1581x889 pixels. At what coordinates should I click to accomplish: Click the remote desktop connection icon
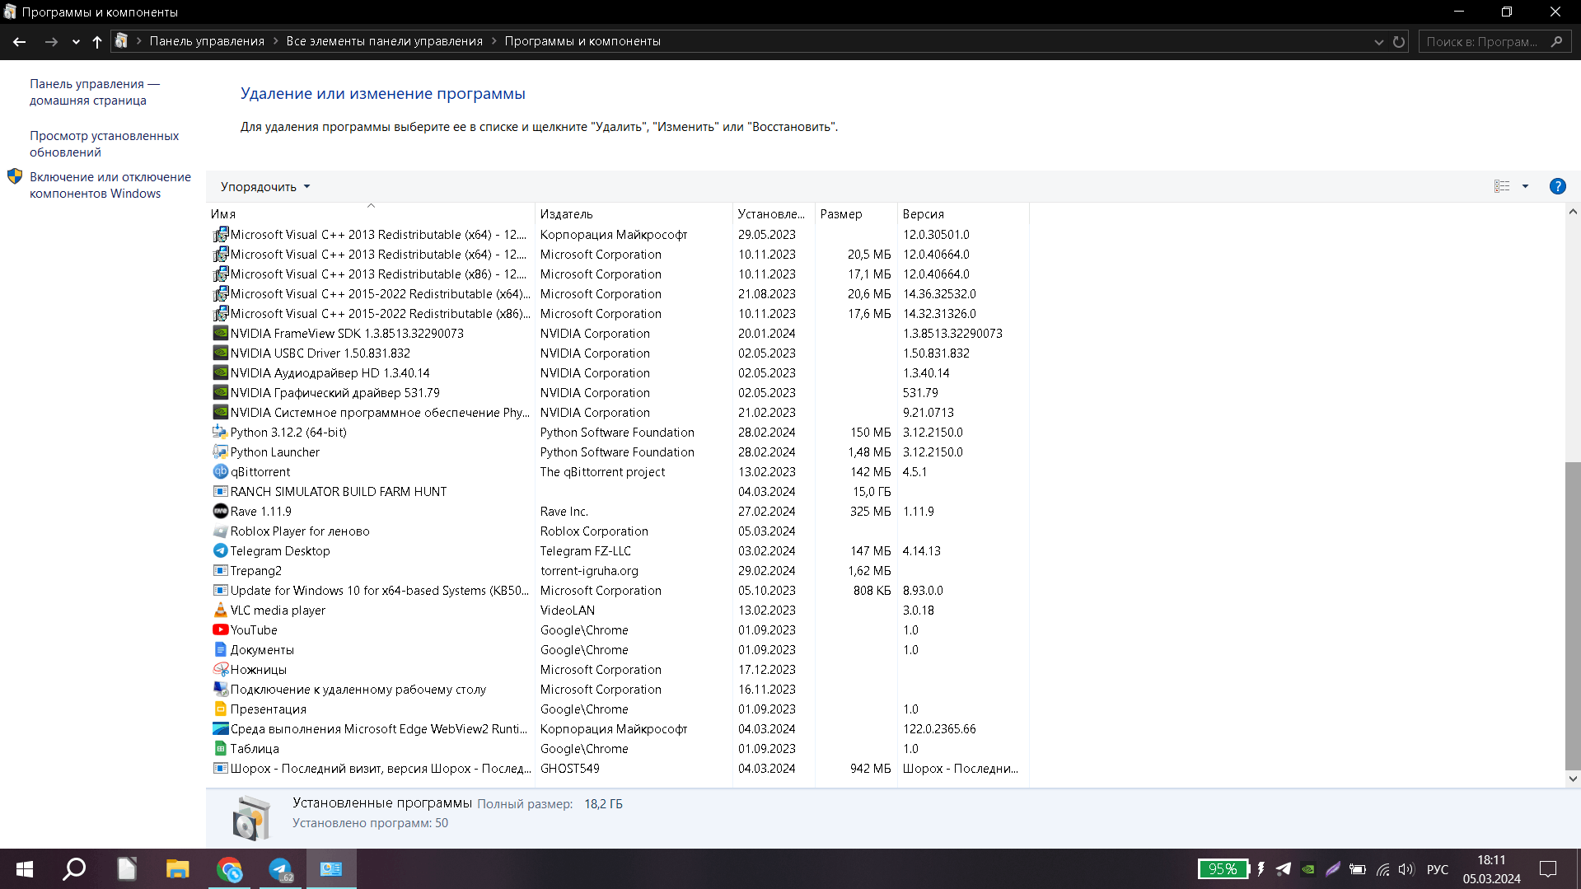(x=220, y=690)
